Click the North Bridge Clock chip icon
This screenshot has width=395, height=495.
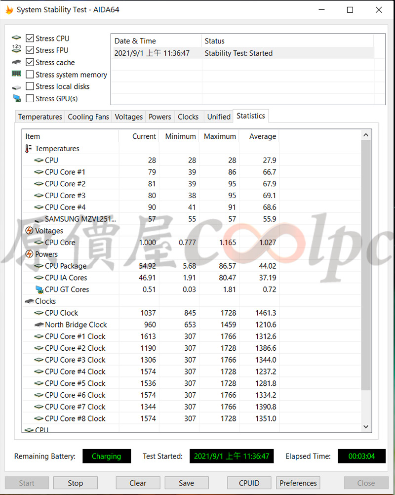(x=39, y=325)
